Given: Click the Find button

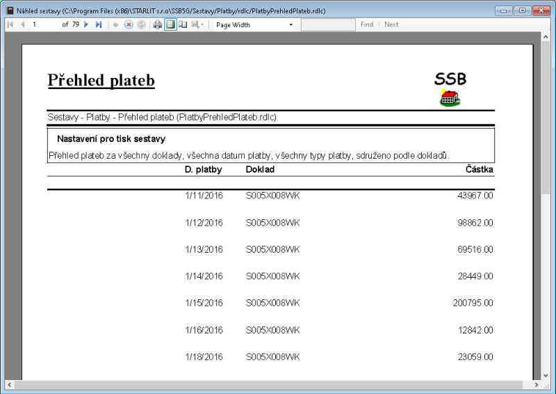Looking at the screenshot, I should [367, 24].
